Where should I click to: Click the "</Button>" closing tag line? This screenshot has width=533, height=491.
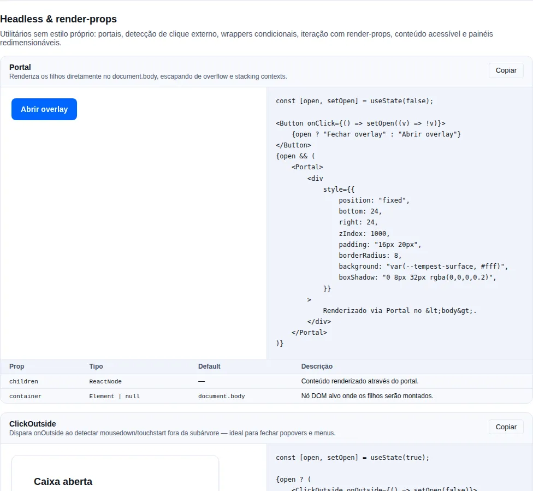pyautogui.click(x=293, y=145)
